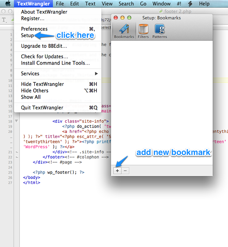Close the Setup: Bookmarks window
The height and width of the screenshot is (247, 228).
[116, 18]
